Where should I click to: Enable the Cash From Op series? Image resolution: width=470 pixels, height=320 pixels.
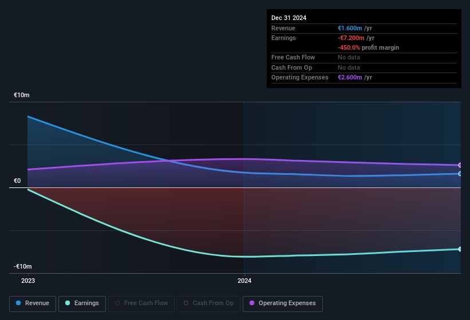[x=208, y=303]
